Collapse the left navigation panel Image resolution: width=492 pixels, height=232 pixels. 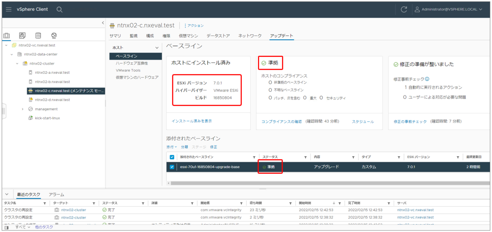[x=103, y=23]
